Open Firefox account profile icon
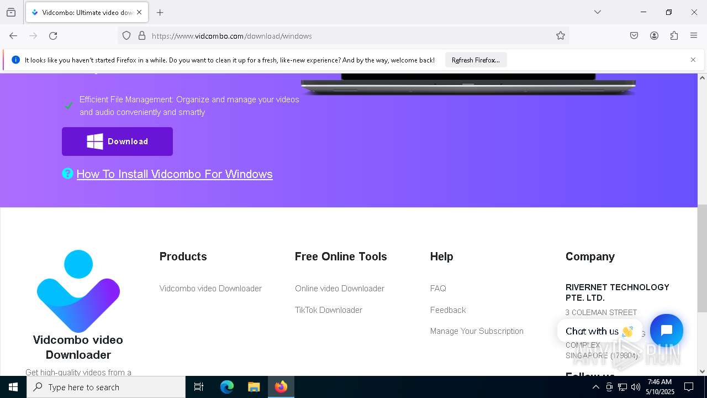The height and width of the screenshot is (398, 707). coord(654,36)
